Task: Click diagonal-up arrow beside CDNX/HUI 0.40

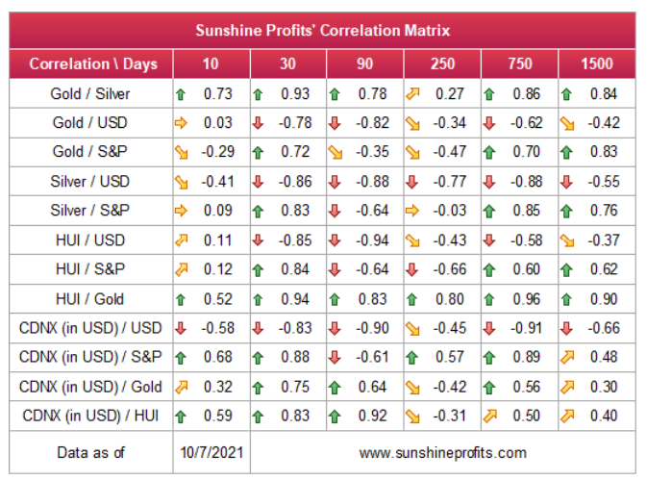Action: coord(567,416)
